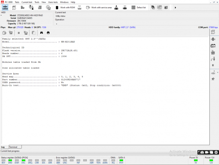Open the Tools menu

click(37, 2)
